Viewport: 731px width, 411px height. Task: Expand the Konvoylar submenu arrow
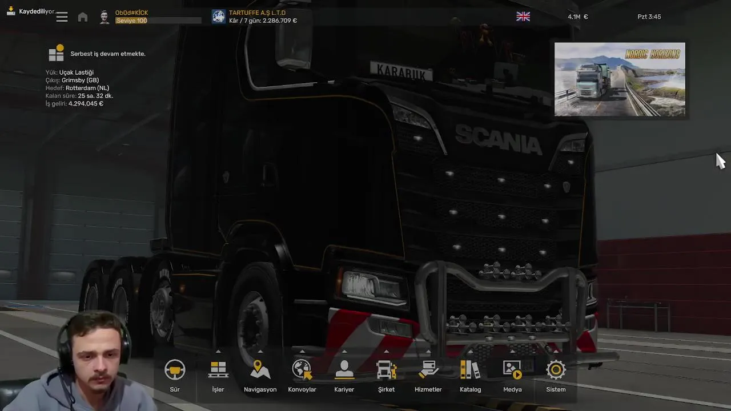click(x=302, y=352)
